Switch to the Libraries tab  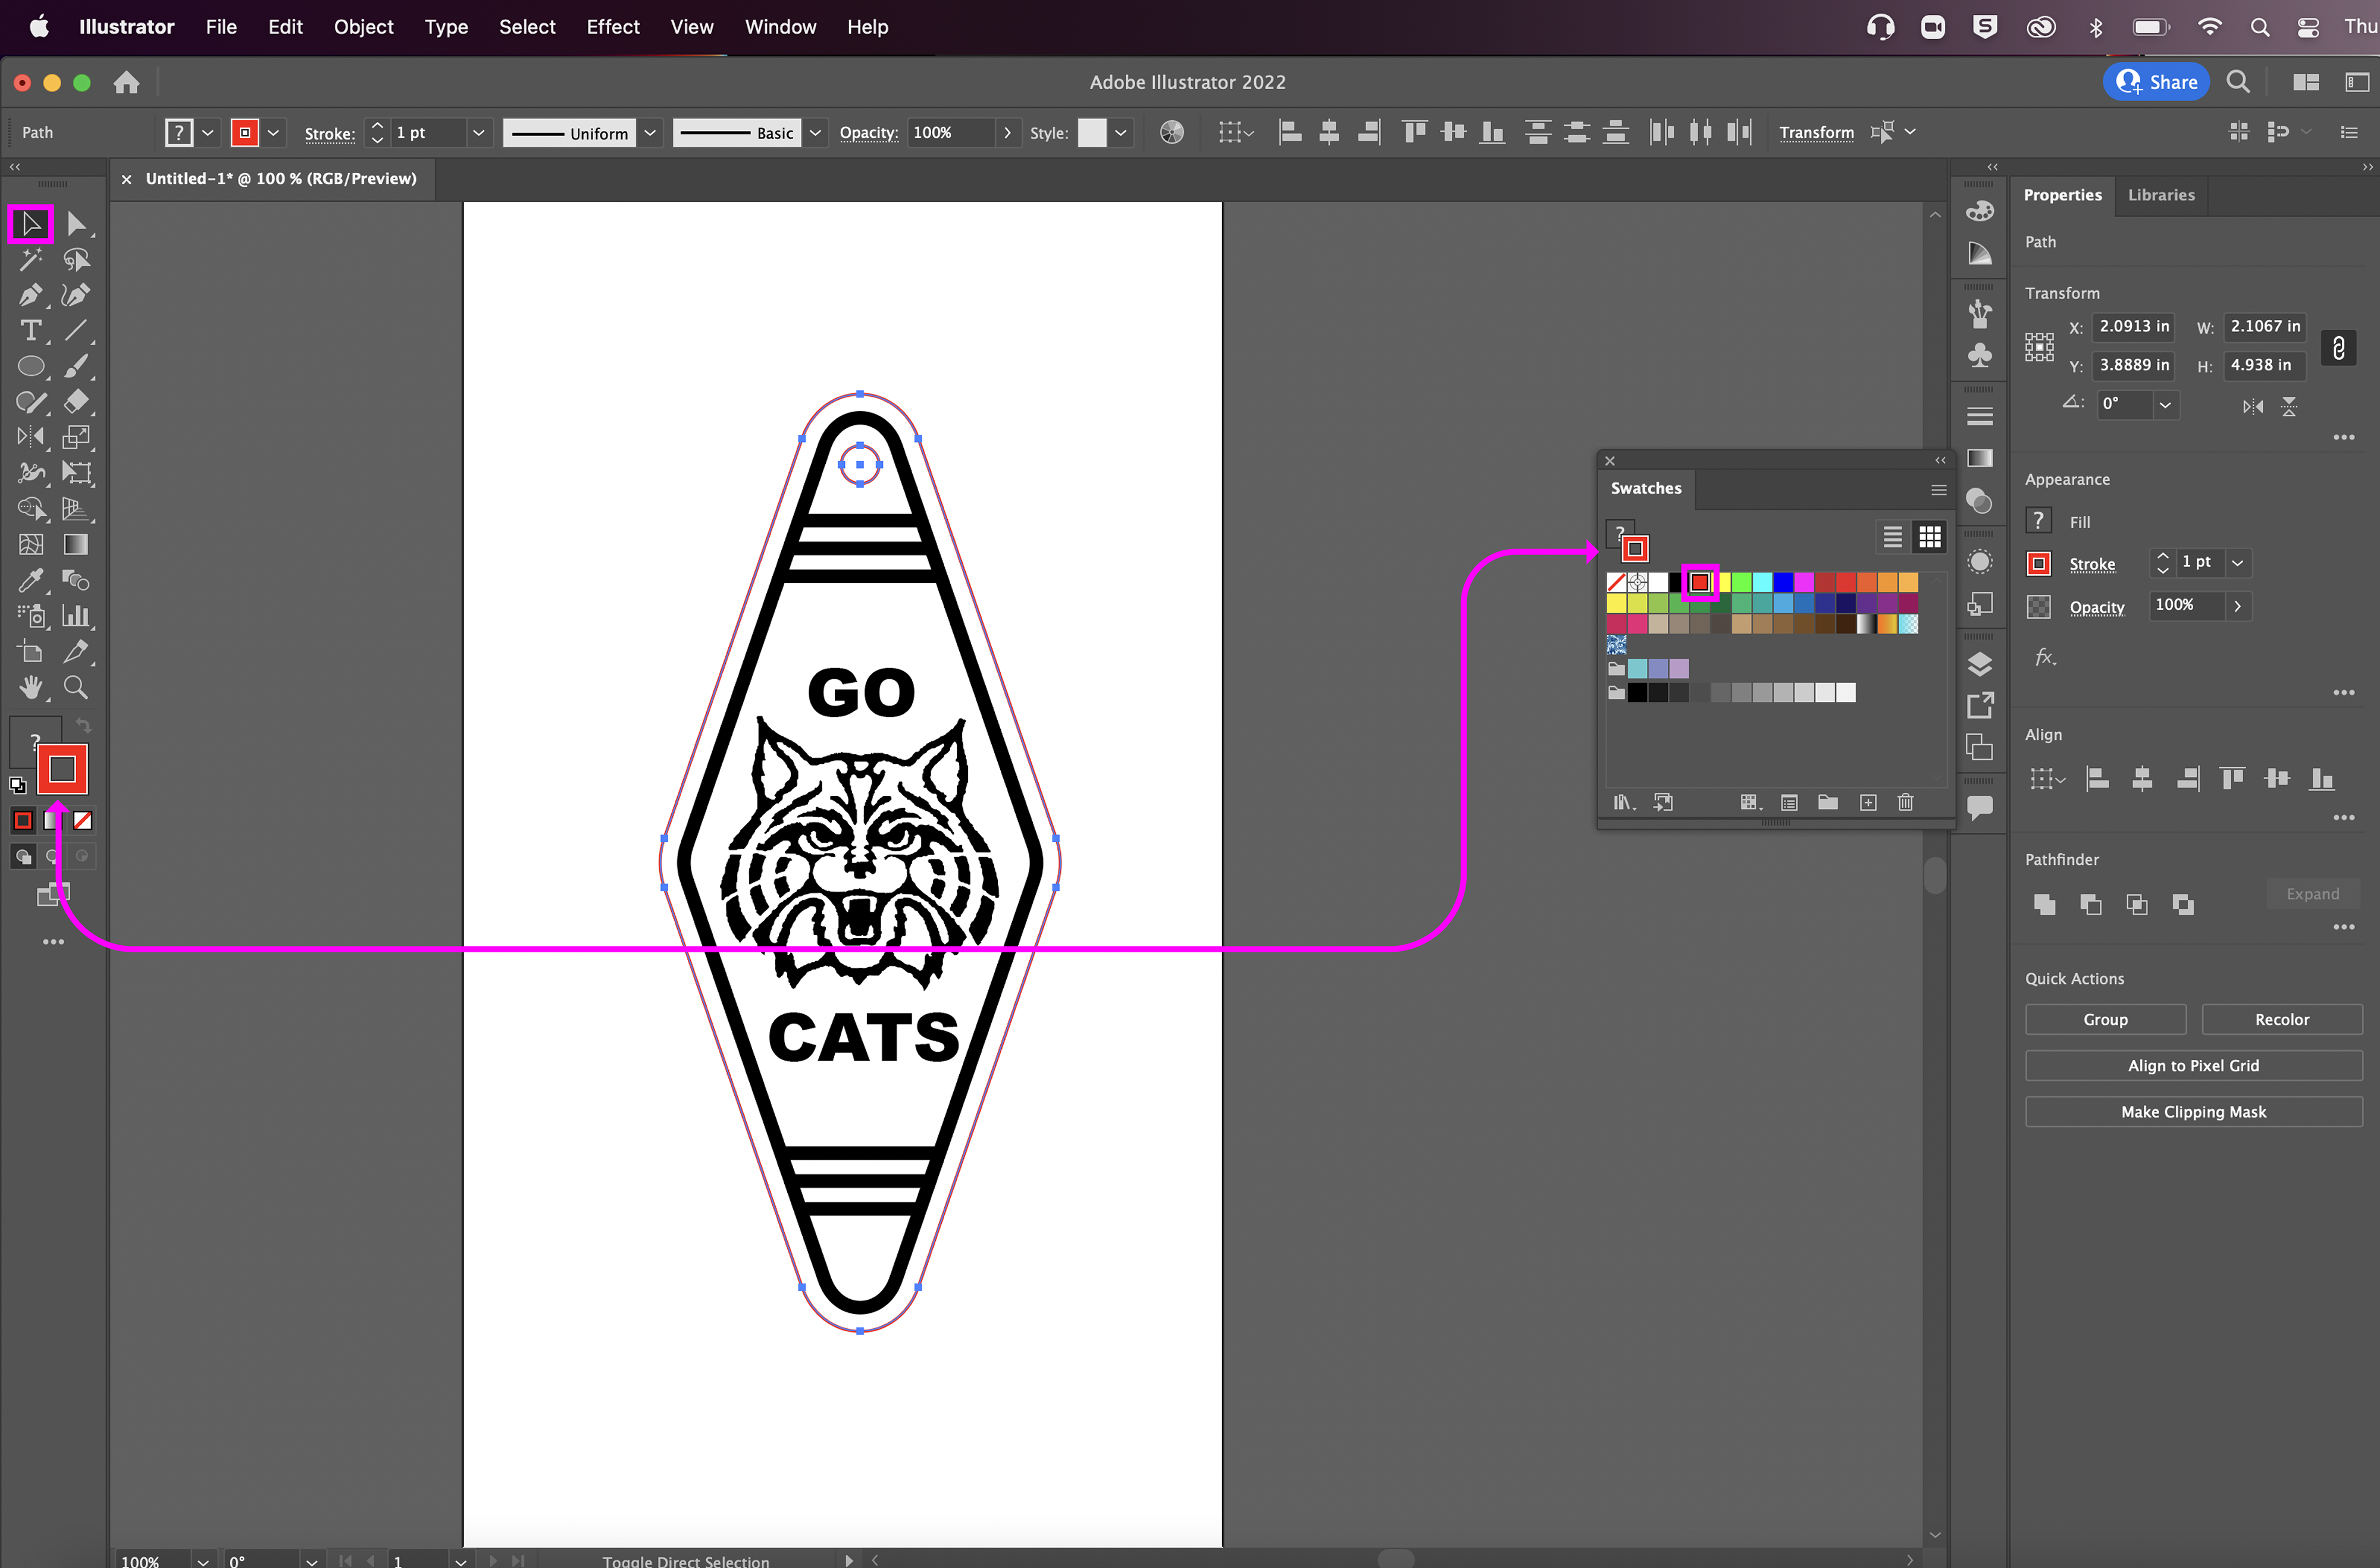point(2160,195)
